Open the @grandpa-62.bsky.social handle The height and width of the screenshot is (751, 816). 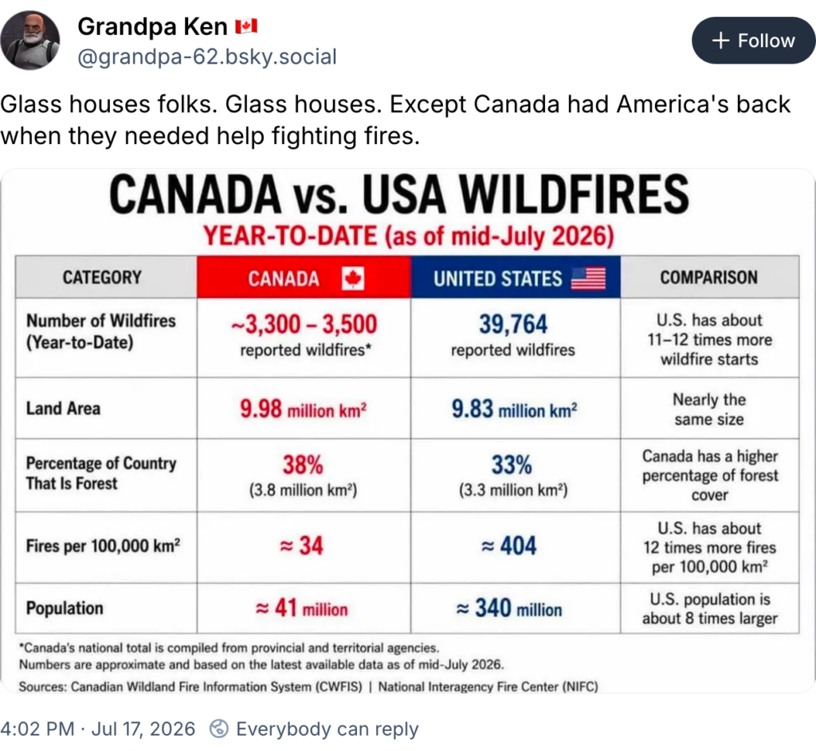pyautogui.click(x=207, y=57)
